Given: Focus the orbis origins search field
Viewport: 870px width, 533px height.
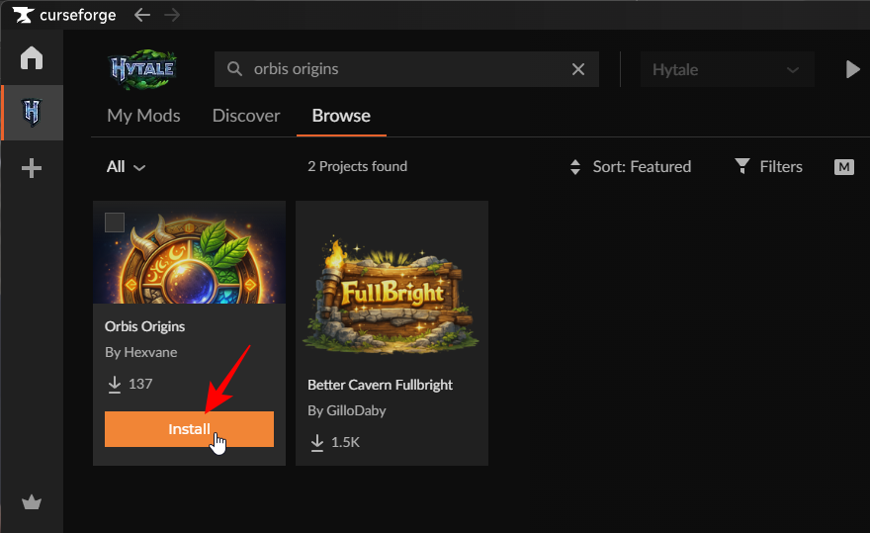Looking at the screenshot, I should click(405, 69).
